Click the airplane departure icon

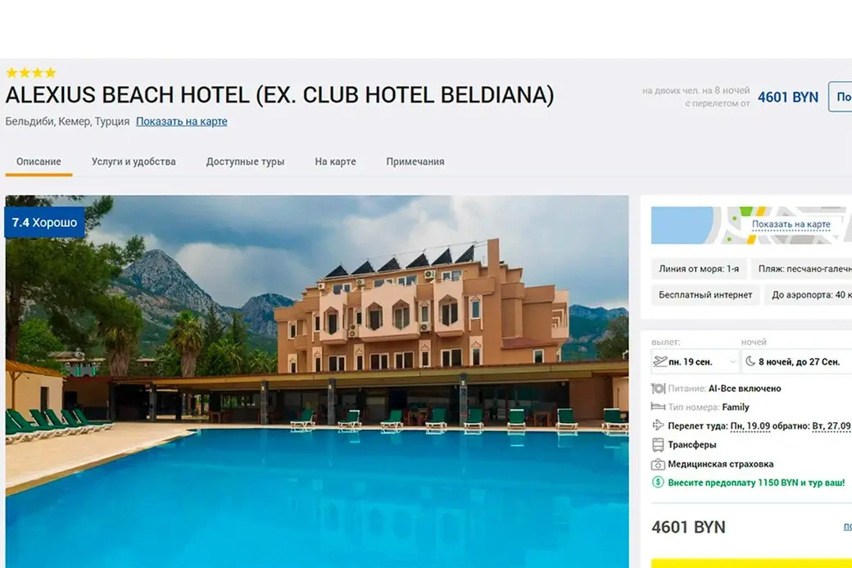[659, 361]
